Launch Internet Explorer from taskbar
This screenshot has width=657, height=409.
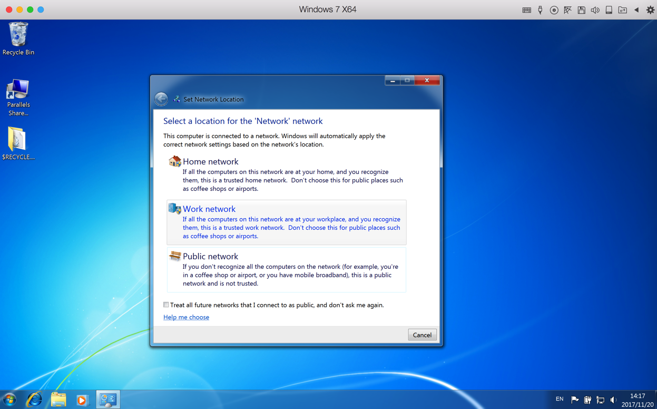point(34,400)
